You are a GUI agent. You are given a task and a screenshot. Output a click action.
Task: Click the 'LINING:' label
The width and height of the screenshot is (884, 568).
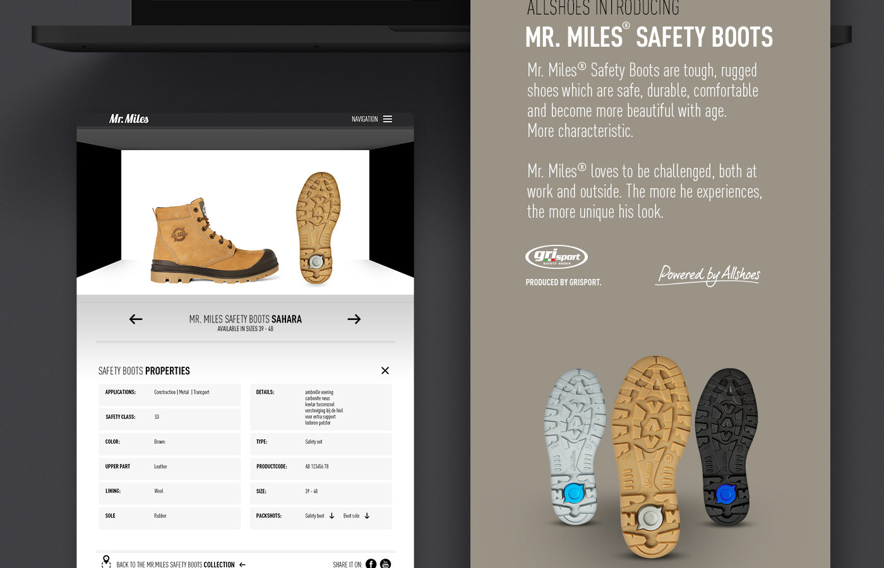(x=113, y=491)
